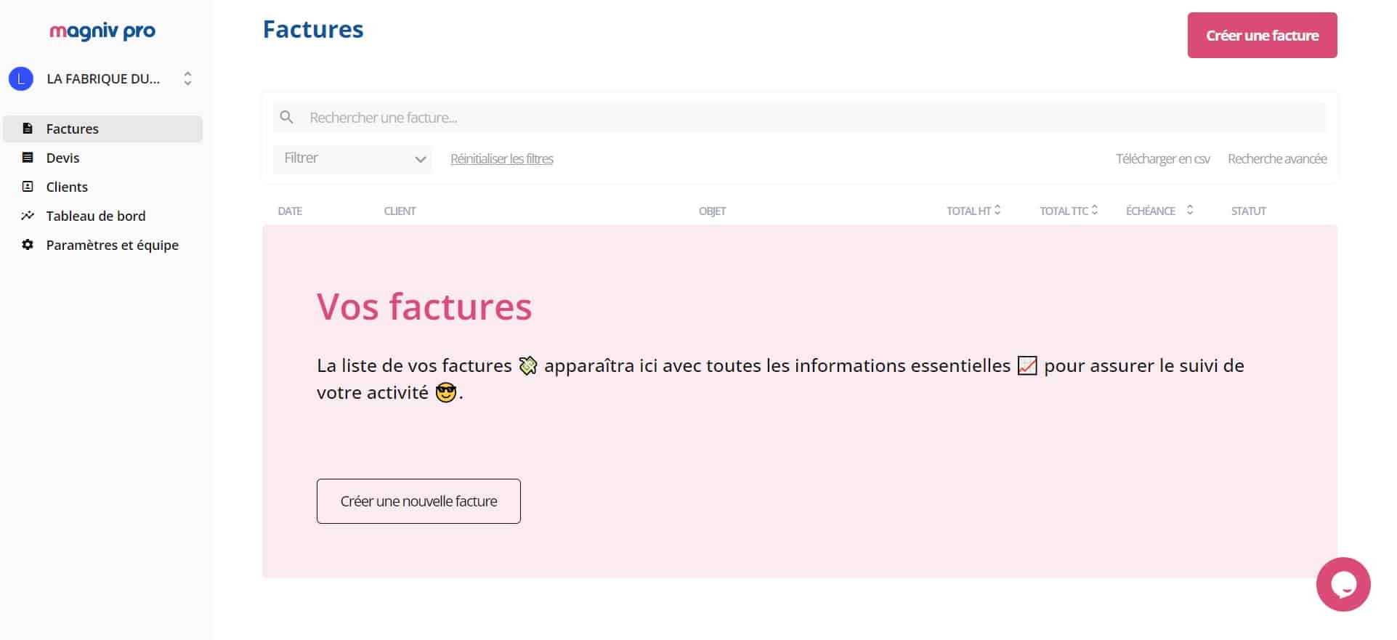The height and width of the screenshot is (640, 1397).
Task: Open the Filtrer dropdown
Action: (352, 159)
